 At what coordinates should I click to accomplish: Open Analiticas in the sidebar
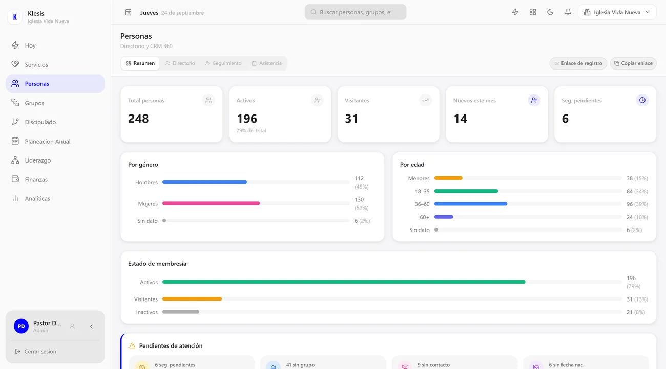pos(55,199)
